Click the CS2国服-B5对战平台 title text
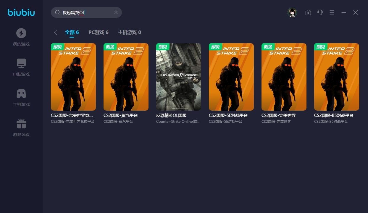Image resolution: width=368 pixels, height=213 pixels. pos(333,115)
